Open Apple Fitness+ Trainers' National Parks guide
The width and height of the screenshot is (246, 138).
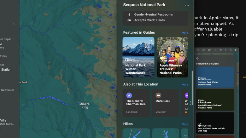coord(172,57)
